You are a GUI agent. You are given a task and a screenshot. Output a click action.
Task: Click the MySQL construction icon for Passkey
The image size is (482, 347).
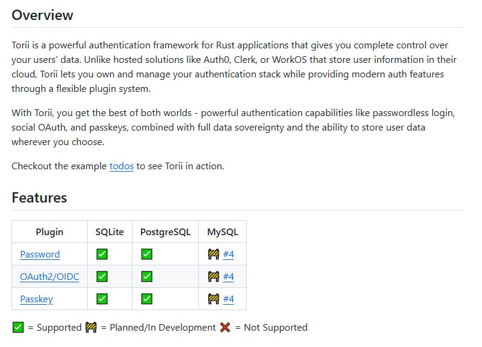pos(213,299)
